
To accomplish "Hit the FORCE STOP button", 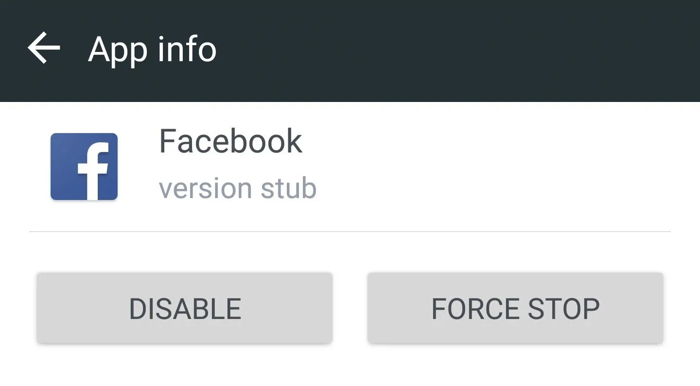I will 515,308.
